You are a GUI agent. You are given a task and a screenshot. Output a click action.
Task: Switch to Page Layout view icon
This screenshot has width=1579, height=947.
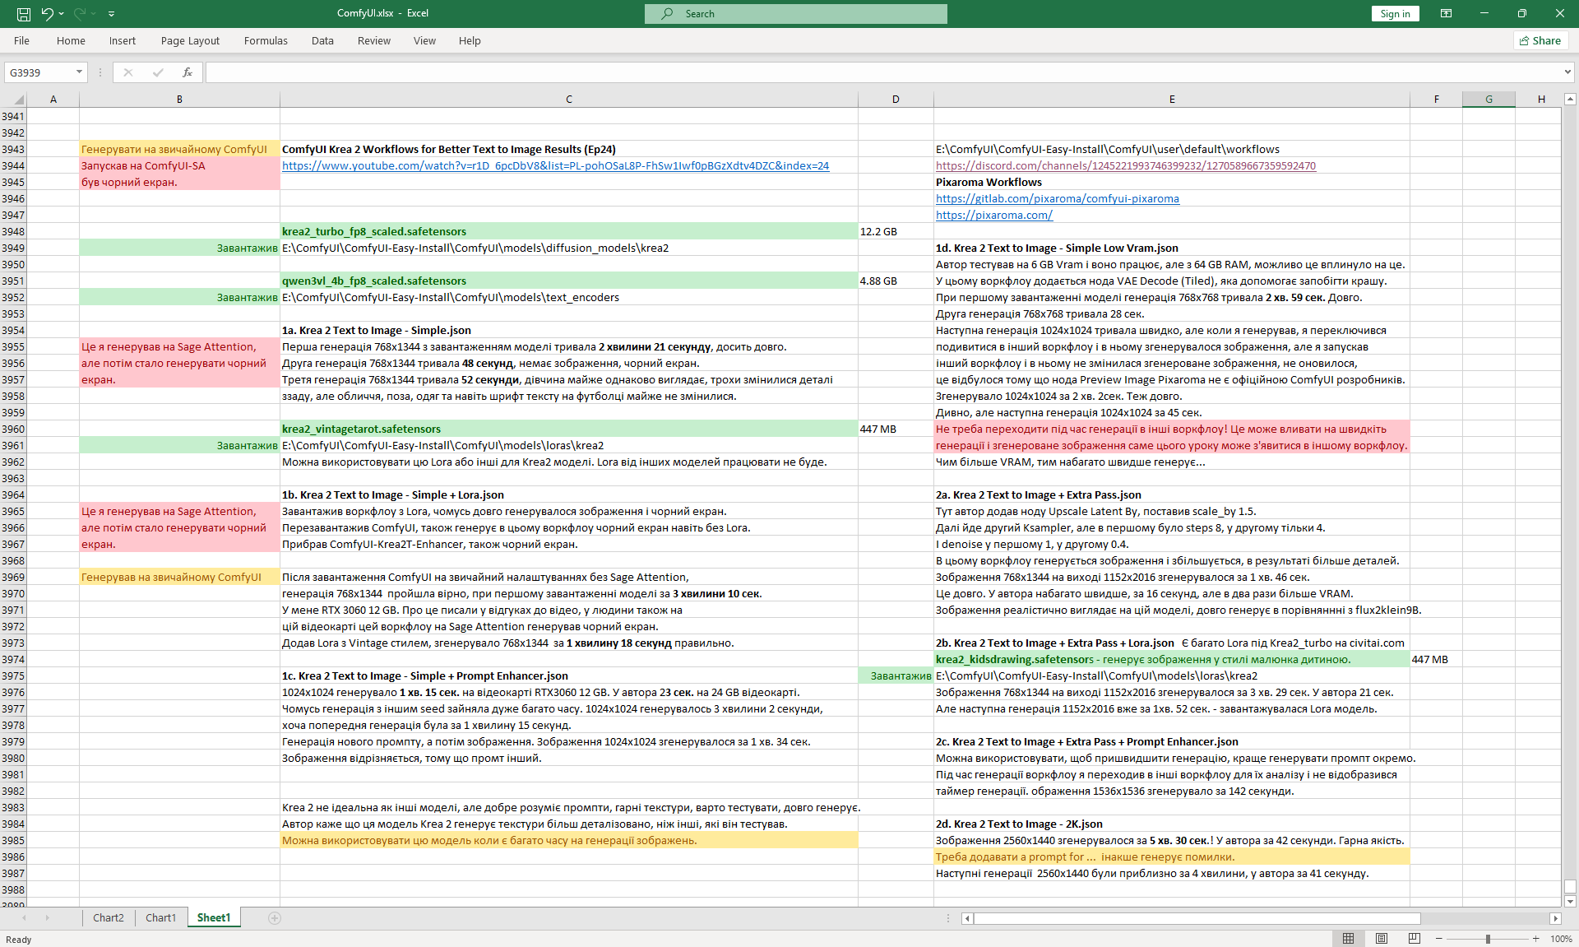pos(1382,939)
